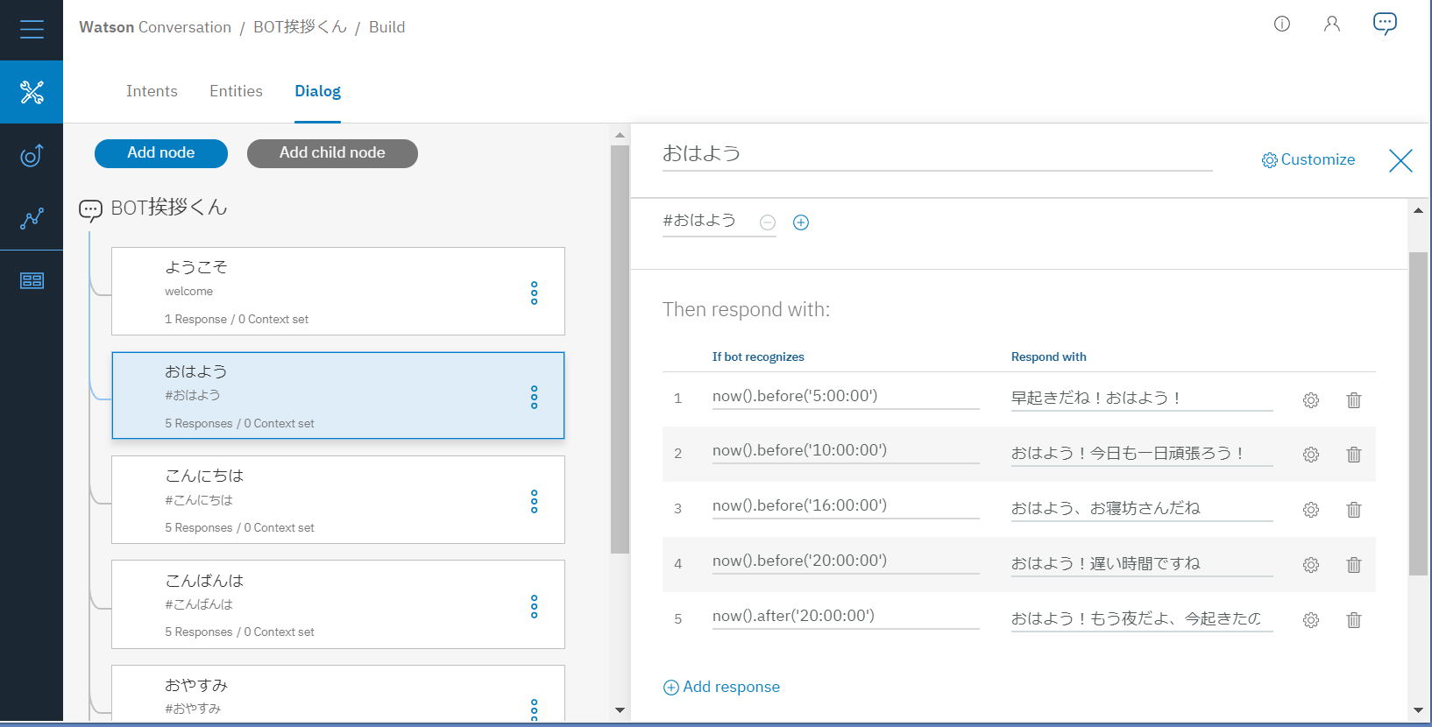Edit the node name field おはよう
The height and width of the screenshot is (727, 1432).
click(937, 154)
